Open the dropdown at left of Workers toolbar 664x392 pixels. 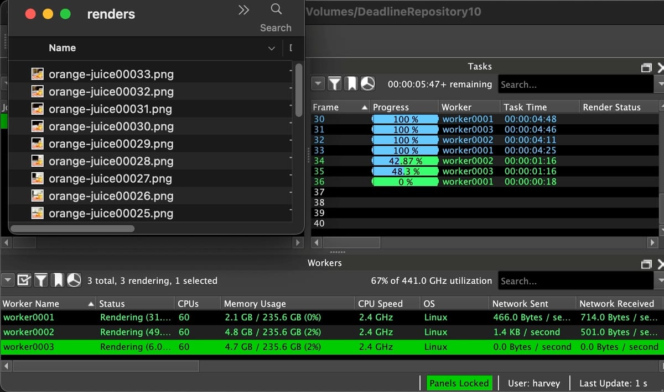click(7, 280)
